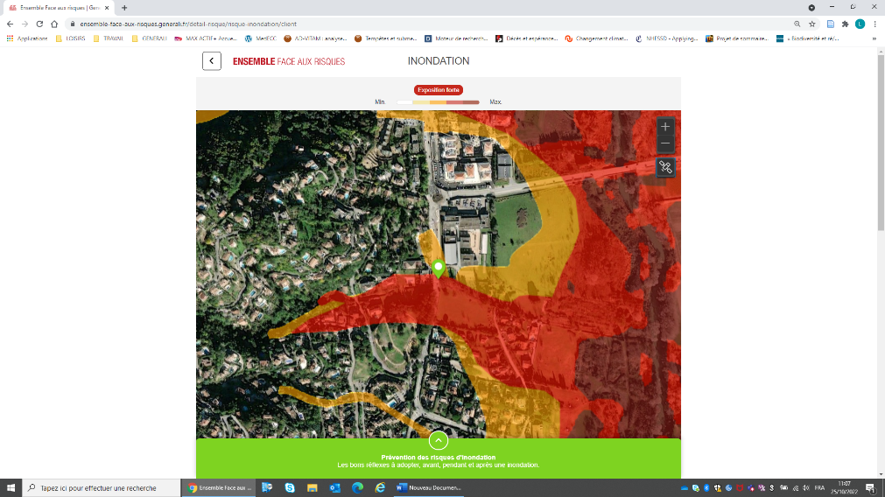Click the exposure level color scale bar

[438, 102]
